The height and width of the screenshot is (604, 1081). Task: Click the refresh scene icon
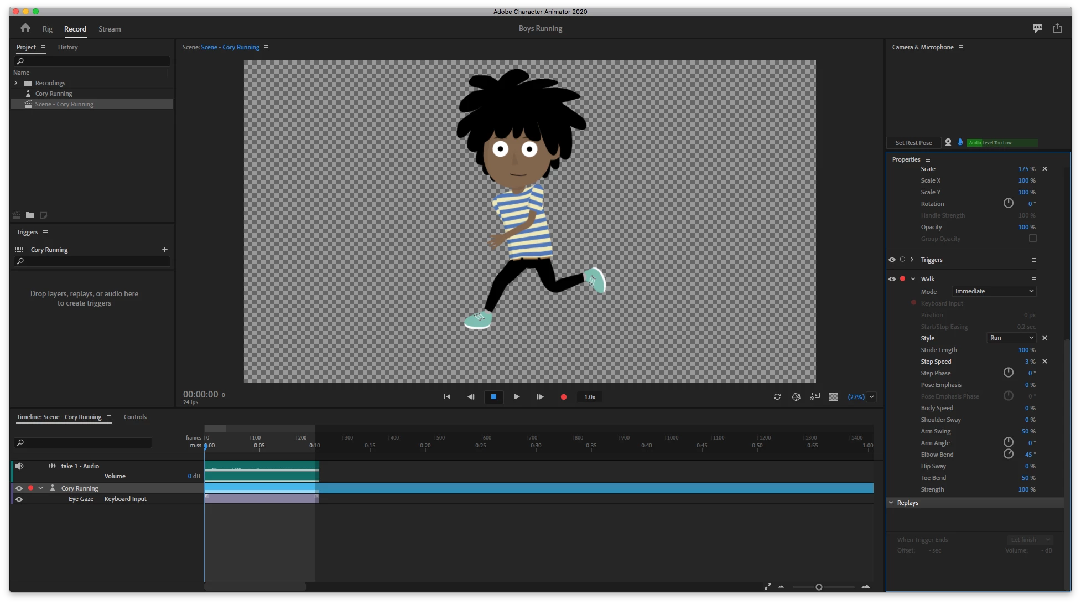[777, 397]
